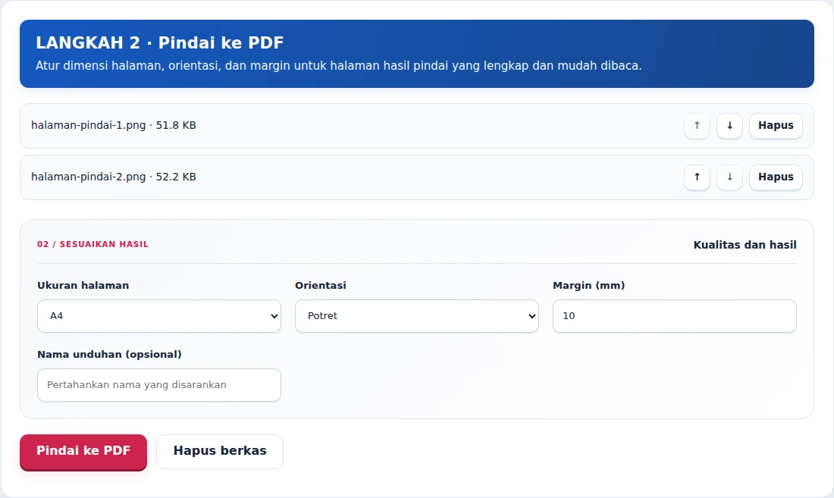
Task: Move halaman-pindai-1.png up with arrow
Action: [697, 125]
